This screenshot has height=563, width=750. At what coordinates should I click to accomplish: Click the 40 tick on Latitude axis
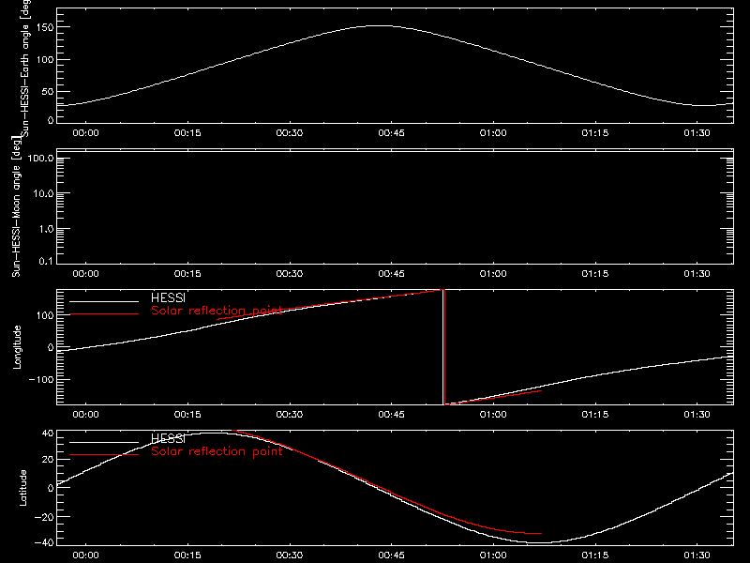(48, 433)
